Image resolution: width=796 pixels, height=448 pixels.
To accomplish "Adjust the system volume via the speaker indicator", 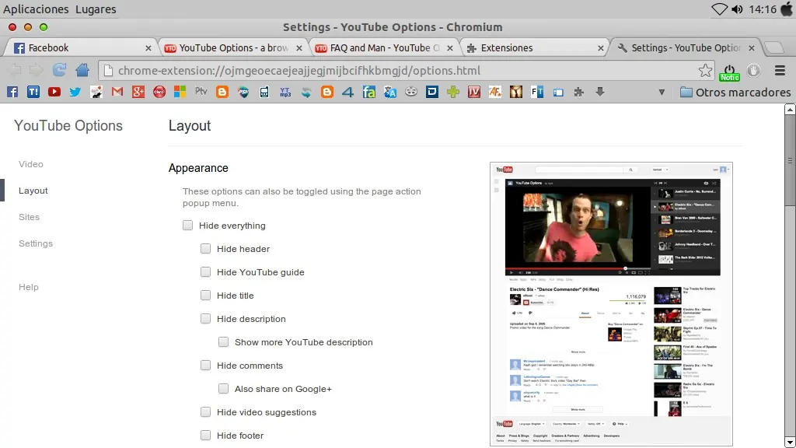I will 737,9.
